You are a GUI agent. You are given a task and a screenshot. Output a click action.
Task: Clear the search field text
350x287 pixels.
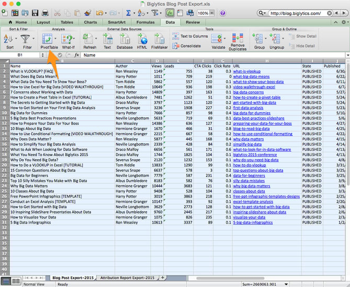pyautogui.click(x=329, y=13)
